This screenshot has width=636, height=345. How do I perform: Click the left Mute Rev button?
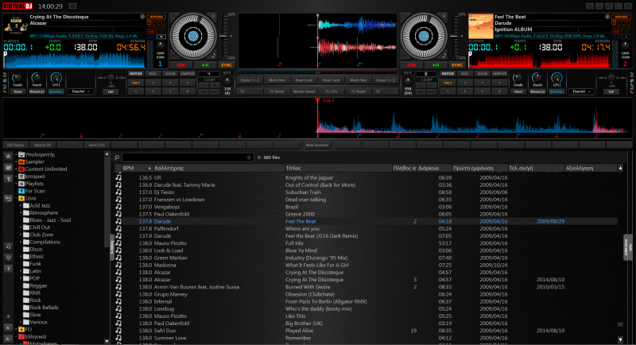(277, 80)
